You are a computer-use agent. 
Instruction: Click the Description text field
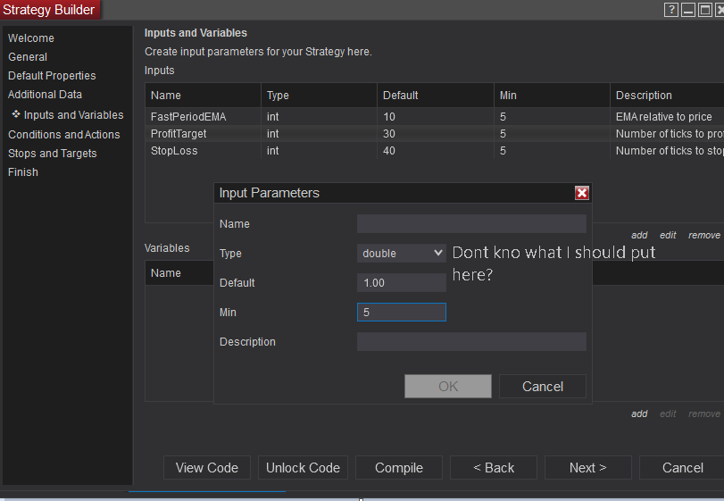471,341
